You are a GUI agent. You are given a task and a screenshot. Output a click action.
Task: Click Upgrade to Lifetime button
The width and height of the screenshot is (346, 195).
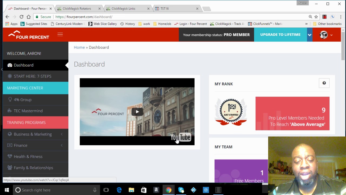pyautogui.click(x=280, y=35)
